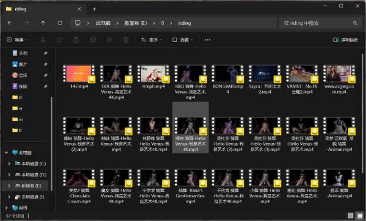Open 文档 in the sidebar
366x221 pixels.
pos(20,53)
